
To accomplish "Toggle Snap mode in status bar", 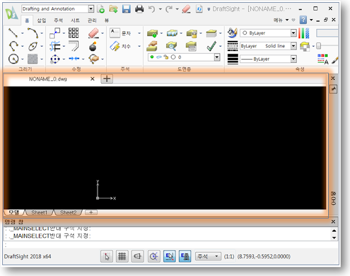I will pyautogui.click(x=107, y=256).
